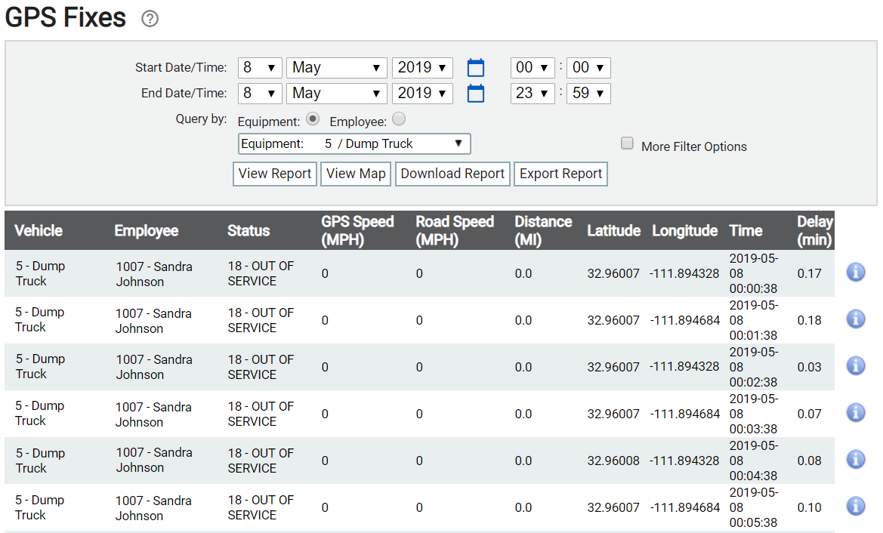Click the Vehicle cell in the 00:00:38 row
Screen dimensions: 883x533
[40, 273]
